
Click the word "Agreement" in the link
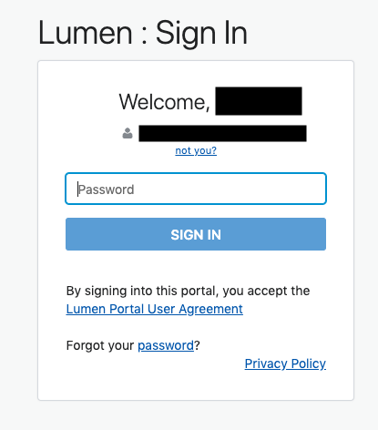pos(211,309)
